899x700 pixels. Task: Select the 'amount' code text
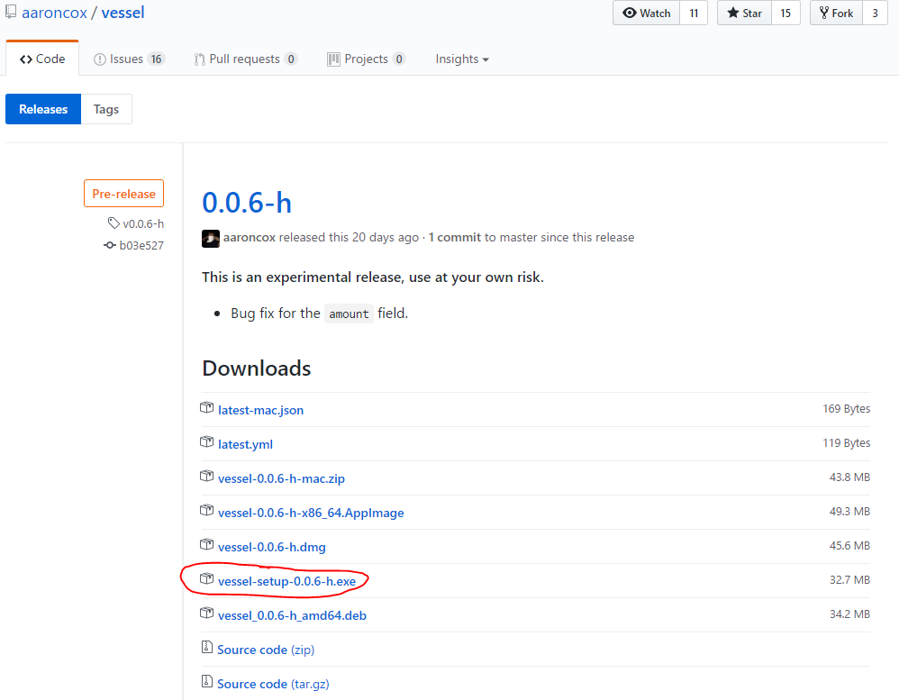[x=349, y=314]
